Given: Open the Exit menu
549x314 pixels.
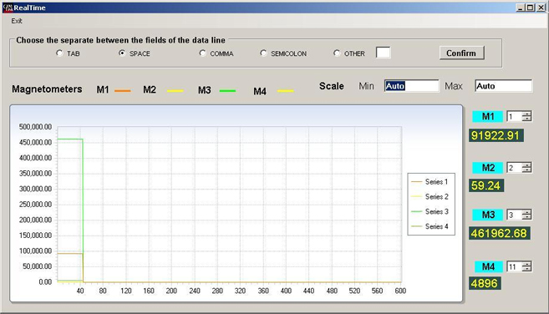Looking at the screenshot, I should (17, 21).
